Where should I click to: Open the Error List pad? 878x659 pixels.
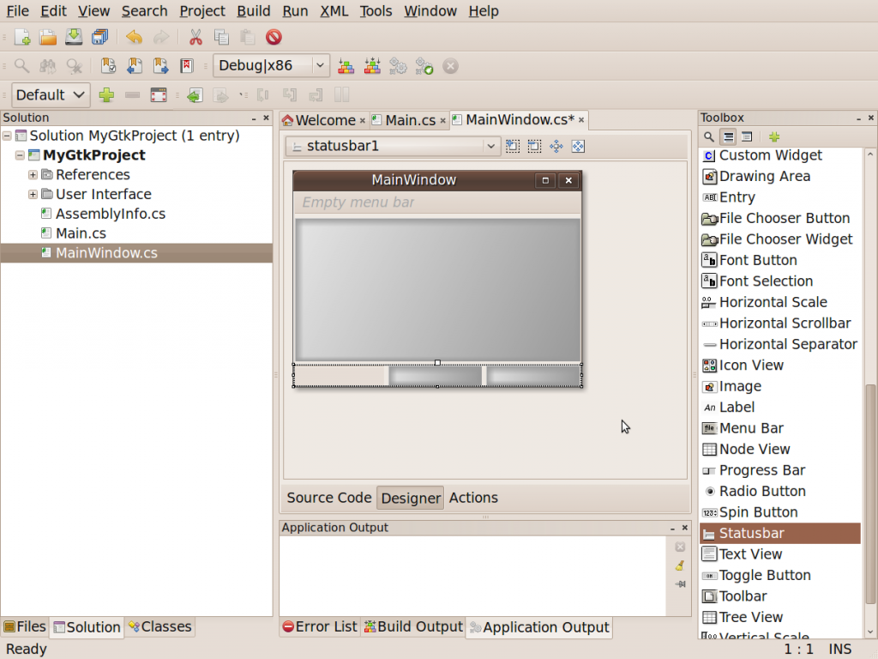[320, 626]
